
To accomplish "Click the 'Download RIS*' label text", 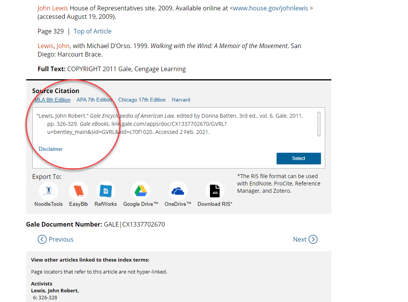I will (215, 204).
